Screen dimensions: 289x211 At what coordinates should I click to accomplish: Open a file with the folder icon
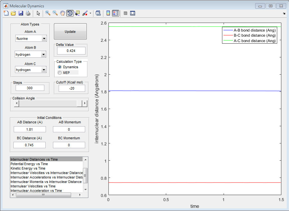click(x=13, y=13)
